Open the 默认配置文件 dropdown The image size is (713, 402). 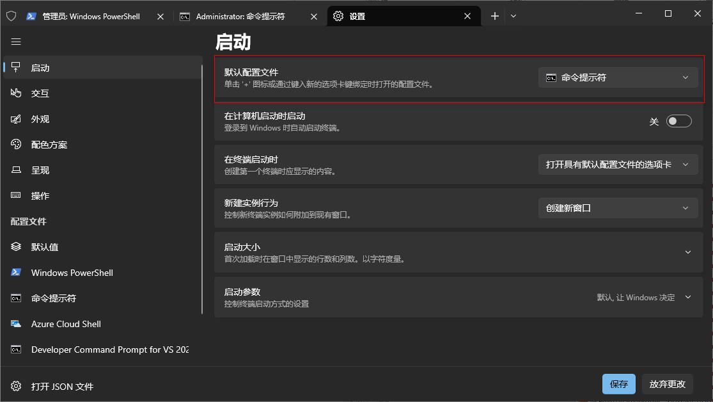[x=618, y=77]
